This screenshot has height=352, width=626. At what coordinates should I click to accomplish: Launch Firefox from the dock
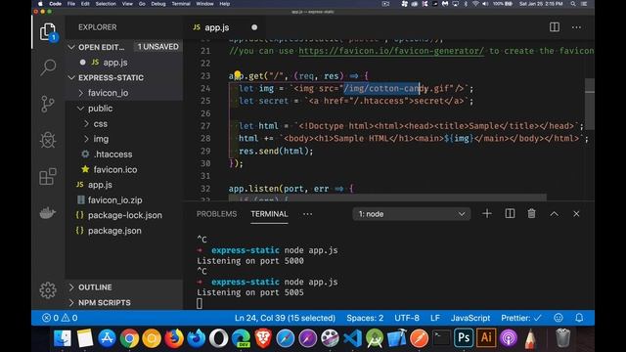click(x=174, y=338)
